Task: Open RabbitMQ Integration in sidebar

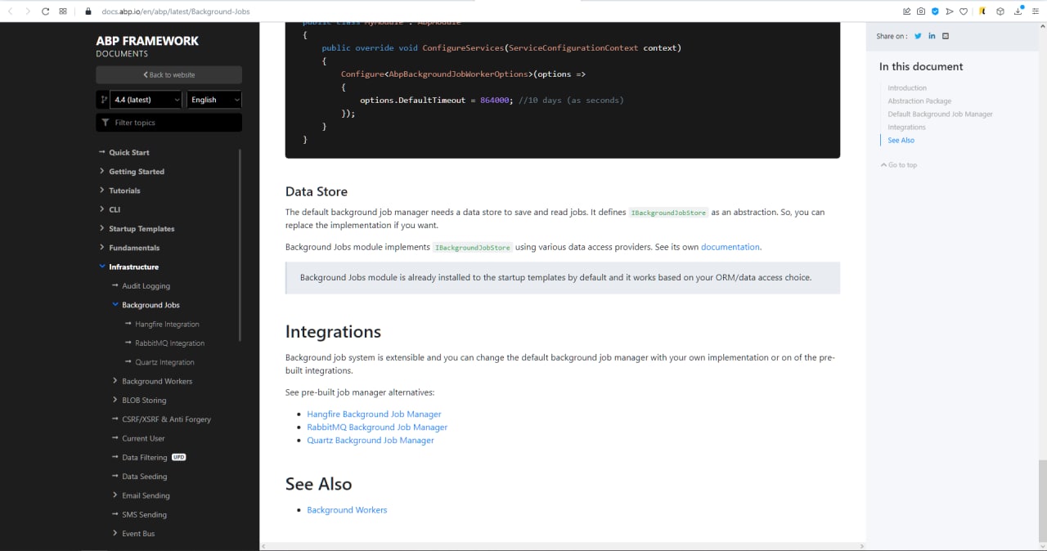Action: click(x=170, y=343)
